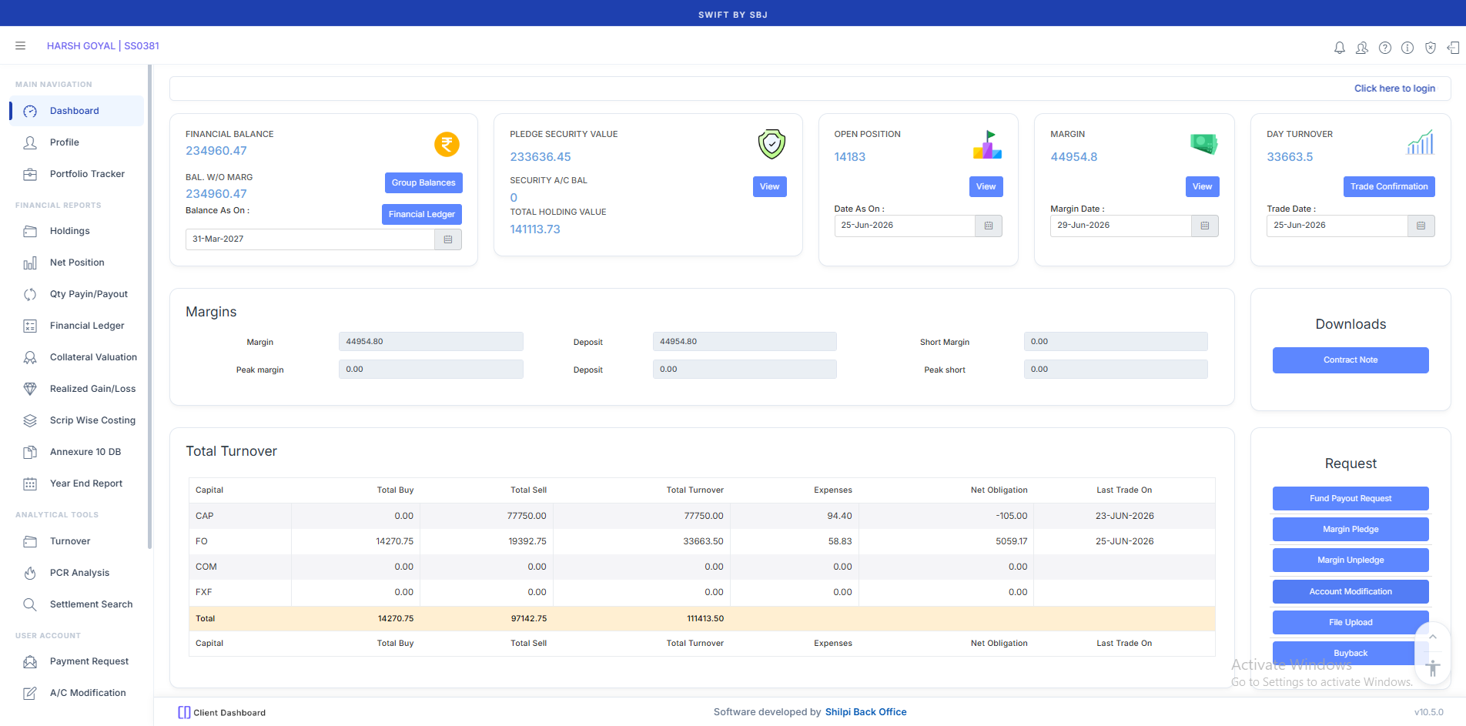Open Portfolio Tracker from sidebar

[77, 174]
